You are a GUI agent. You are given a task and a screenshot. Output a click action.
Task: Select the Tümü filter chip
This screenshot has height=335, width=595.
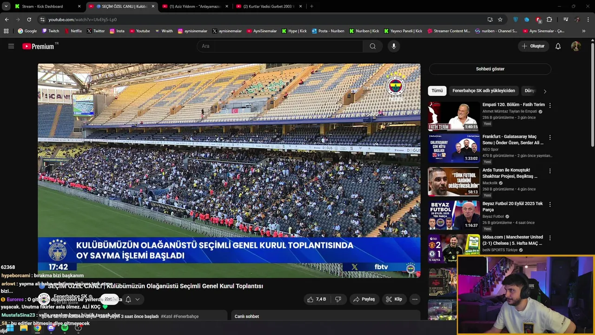click(437, 91)
